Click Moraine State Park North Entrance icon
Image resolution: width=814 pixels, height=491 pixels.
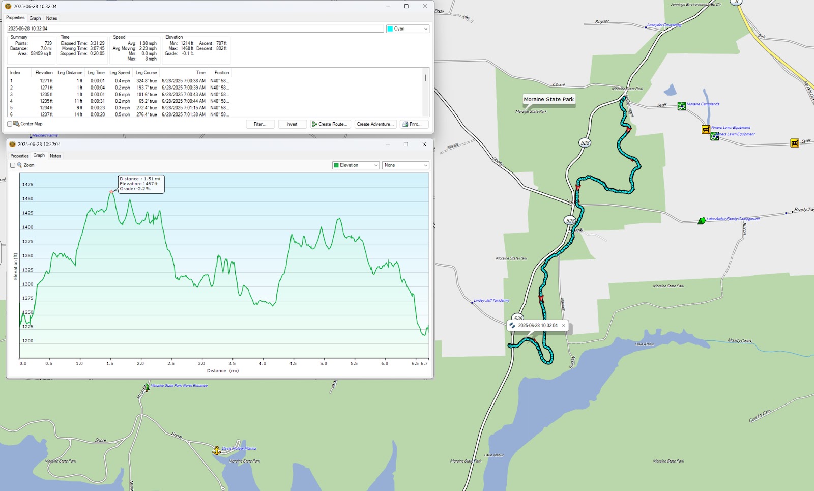147,387
